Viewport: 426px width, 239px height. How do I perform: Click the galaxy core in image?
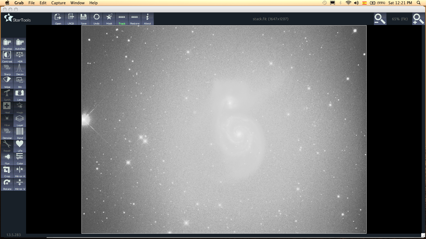coord(239,134)
